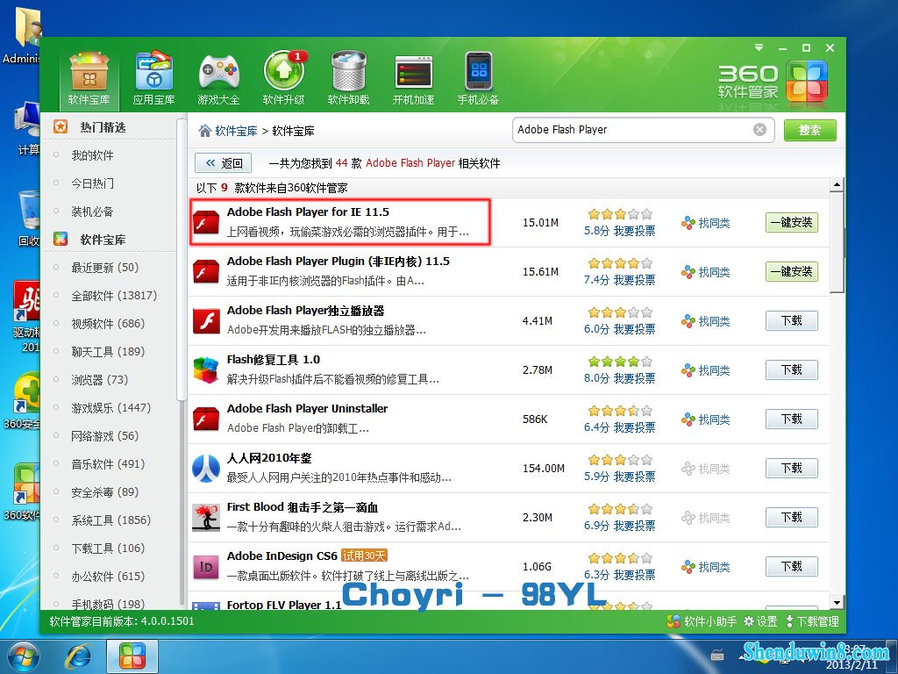The width and height of the screenshot is (898, 674).
Task: Click the Flash Player独立播放器 icon
Action: [x=205, y=321]
